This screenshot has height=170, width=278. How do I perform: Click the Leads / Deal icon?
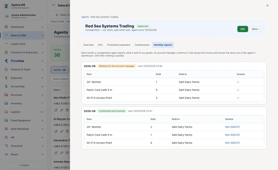(6, 44)
